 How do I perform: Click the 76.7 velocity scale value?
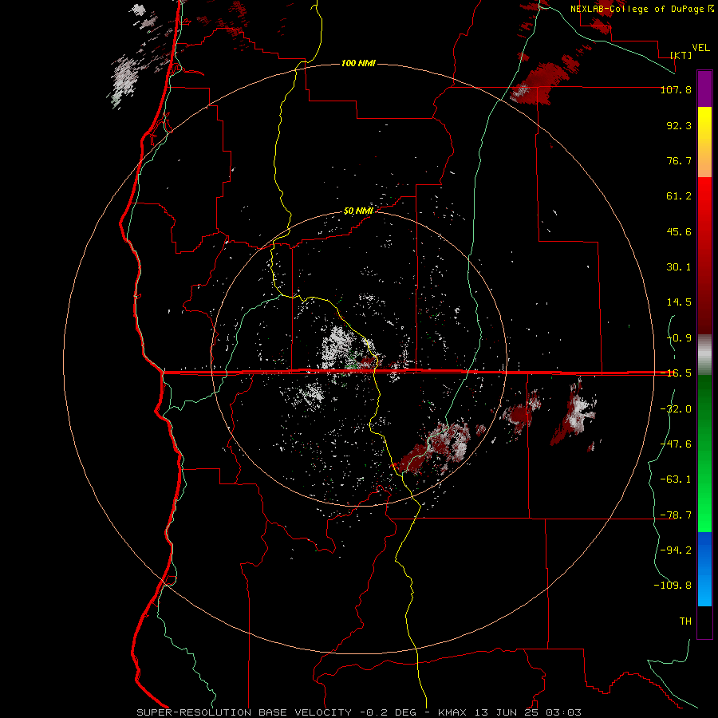[679, 160]
